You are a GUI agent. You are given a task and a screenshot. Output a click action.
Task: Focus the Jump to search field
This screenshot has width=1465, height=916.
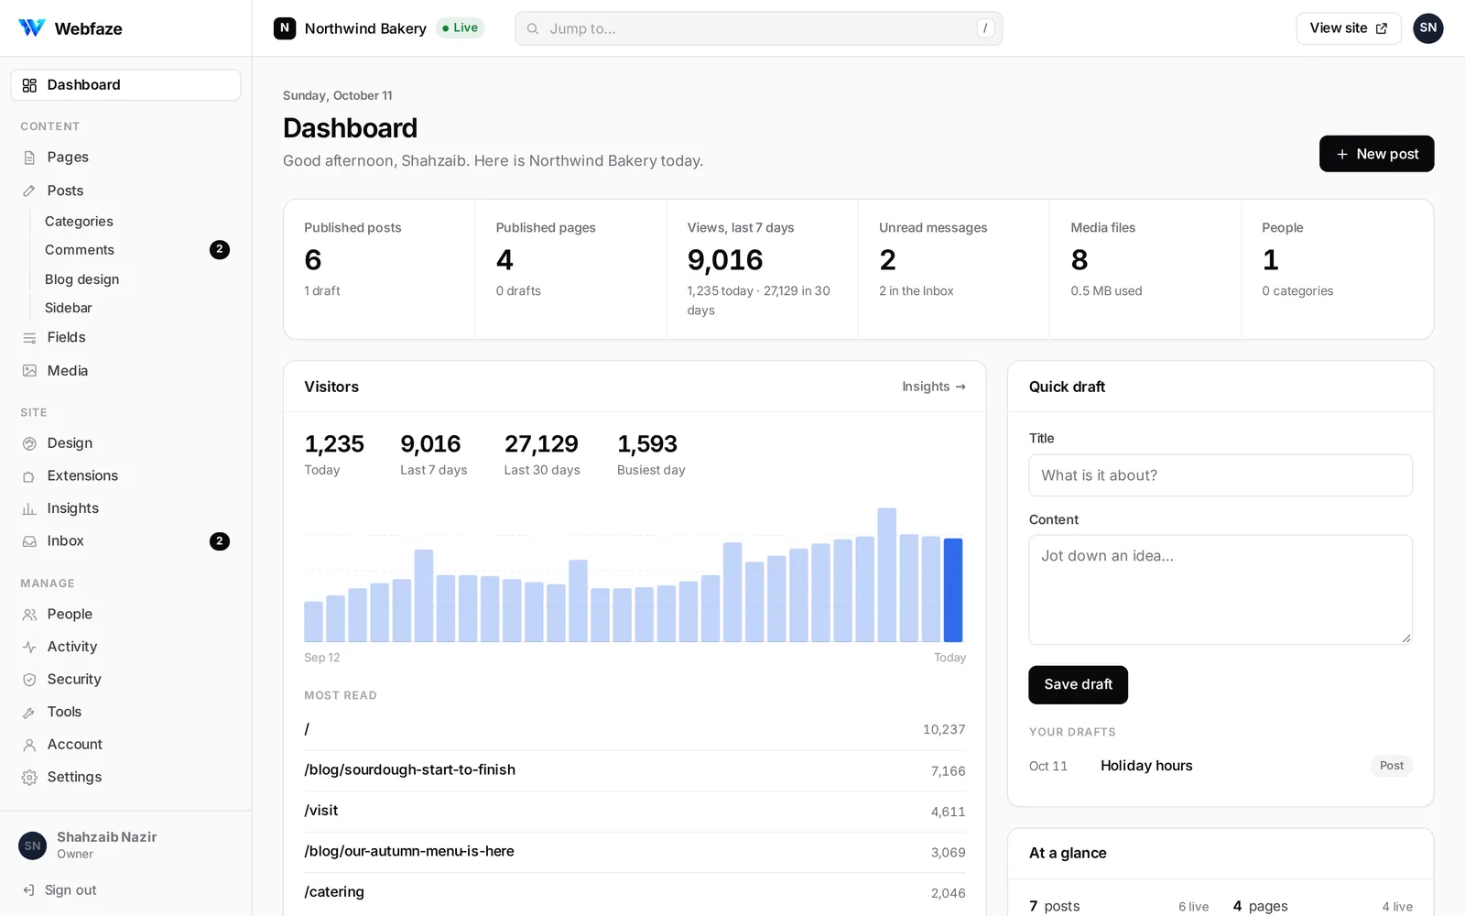(x=758, y=28)
